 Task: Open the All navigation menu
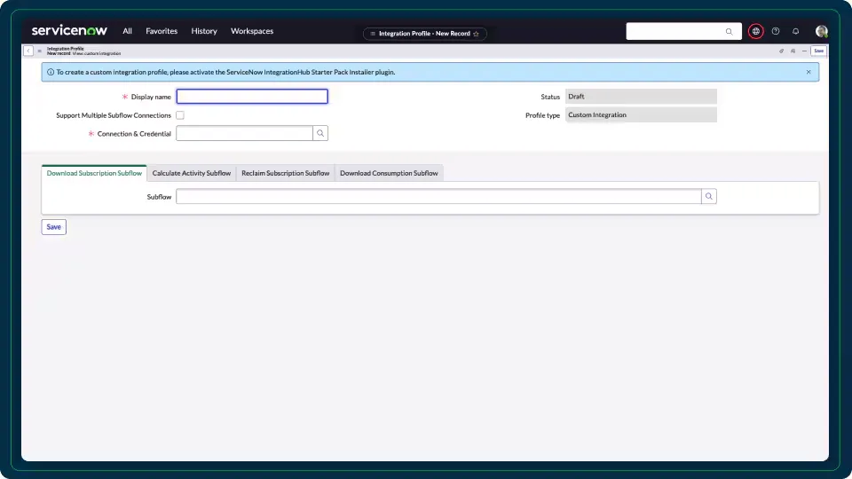[127, 31]
